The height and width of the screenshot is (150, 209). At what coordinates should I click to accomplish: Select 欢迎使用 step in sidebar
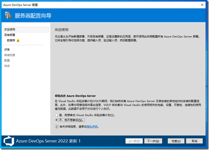26,29
